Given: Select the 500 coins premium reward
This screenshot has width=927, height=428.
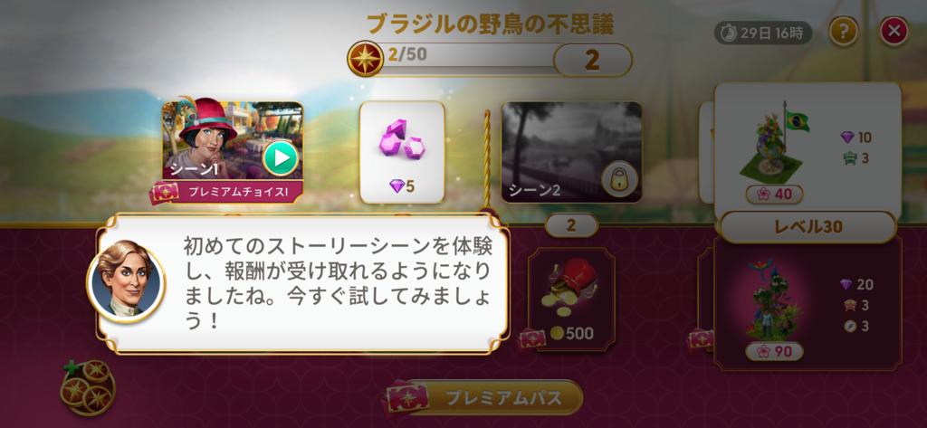Looking at the screenshot, I should [570, 299].
